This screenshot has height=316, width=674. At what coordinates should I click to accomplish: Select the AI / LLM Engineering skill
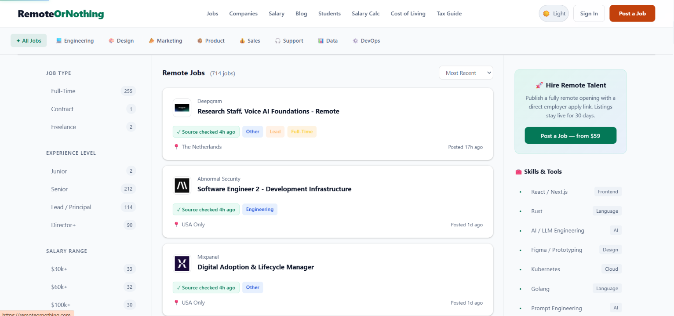click(557, 230)
